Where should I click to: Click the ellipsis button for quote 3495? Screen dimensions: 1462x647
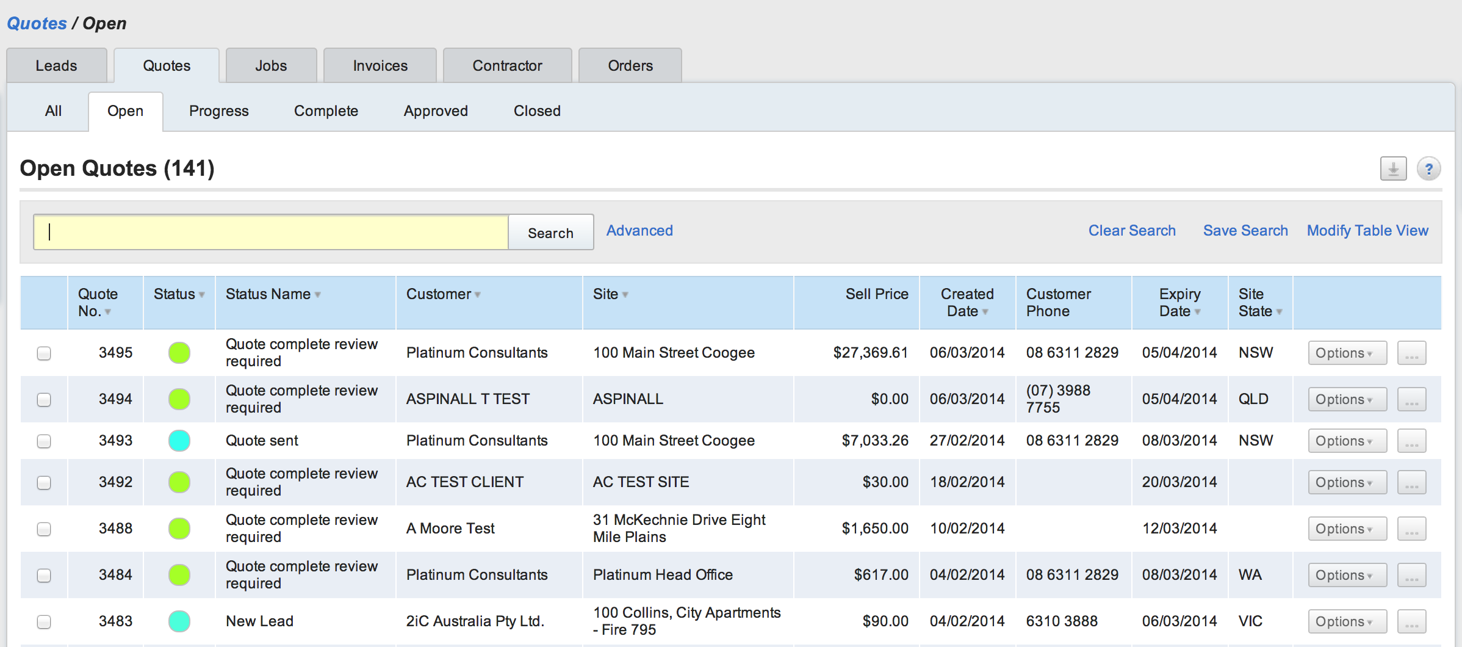tap(1411, 353)
